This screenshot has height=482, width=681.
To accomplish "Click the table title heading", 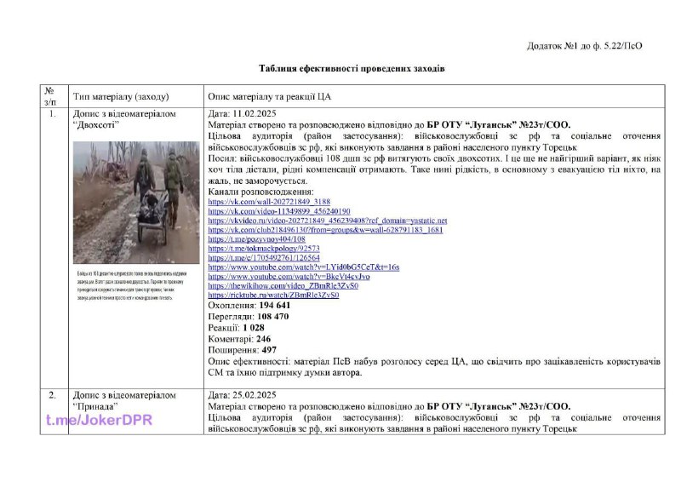I will click(352, 68).
